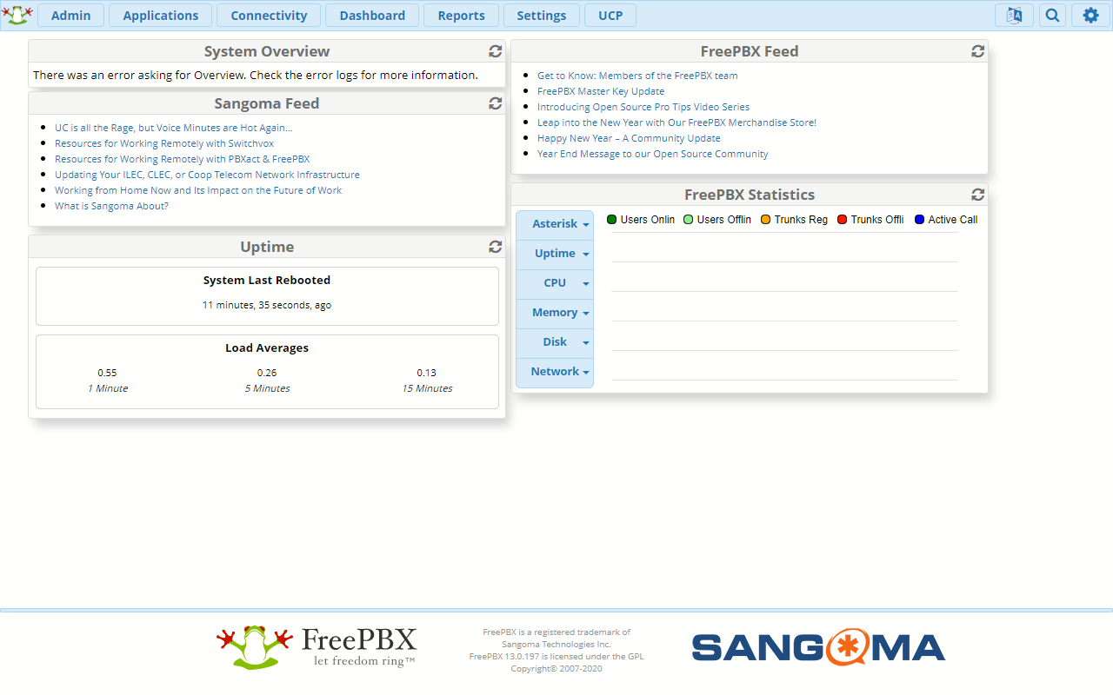Click the '11 minutes, 35 seconds, ago' text
The image size is (1113, 695).
[x=267, y=305]
